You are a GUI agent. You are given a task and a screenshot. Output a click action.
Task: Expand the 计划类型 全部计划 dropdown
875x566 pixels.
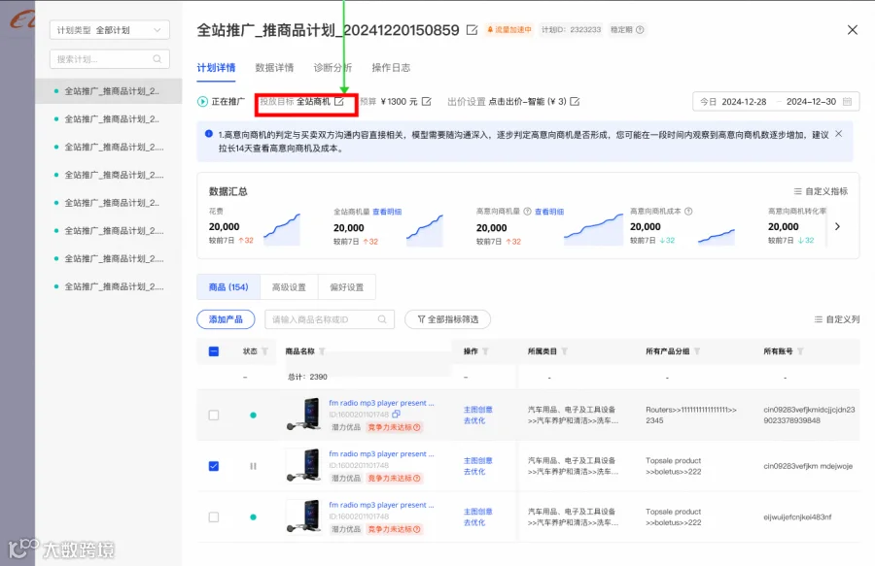(109, 30)
